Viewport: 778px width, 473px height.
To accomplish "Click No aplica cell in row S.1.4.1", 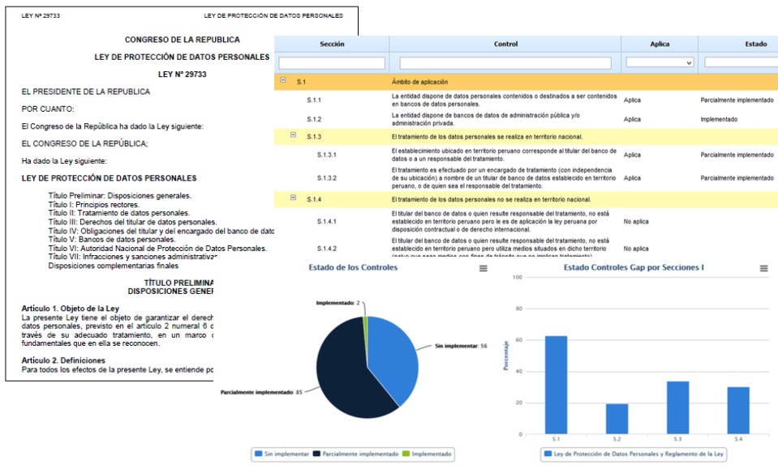I will click(636, 221).
